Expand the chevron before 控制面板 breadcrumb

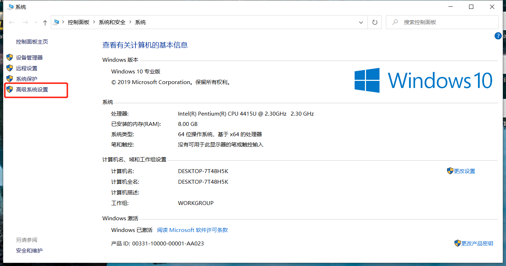pyautogui.click(x=64, y=22)
